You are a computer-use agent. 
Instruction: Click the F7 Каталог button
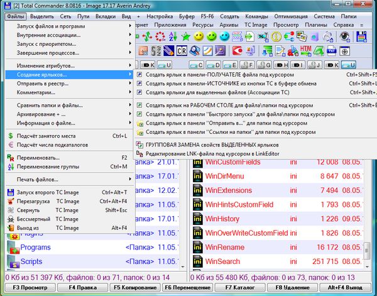pyautogui.click(x=240, y=288)
